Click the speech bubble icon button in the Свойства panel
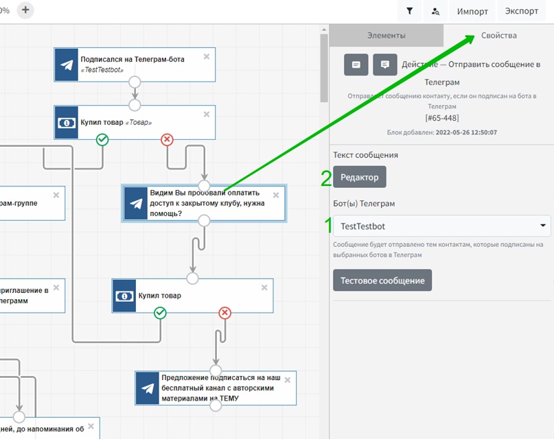The image size is (554, 439). pos(385,64)
